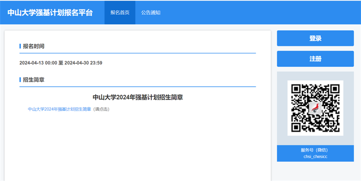Click the 招生简章 section heading
The image size is (361, 181).
(x=33, y=80)
